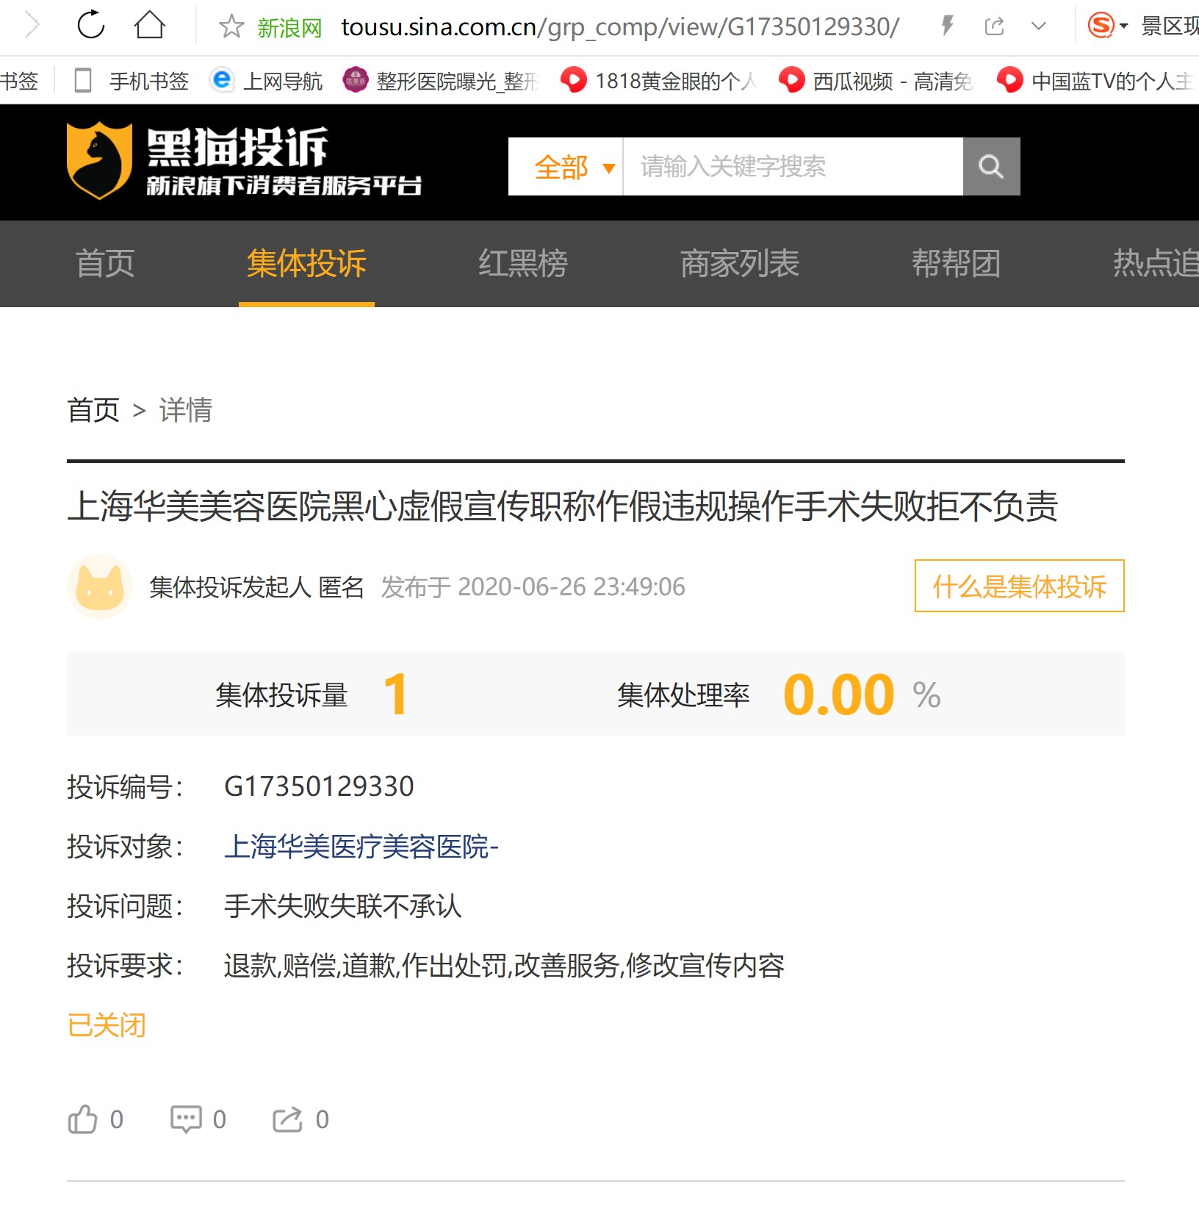Click the address bar URL
The image size is (1199, 1206).
(x=620, y=27)
